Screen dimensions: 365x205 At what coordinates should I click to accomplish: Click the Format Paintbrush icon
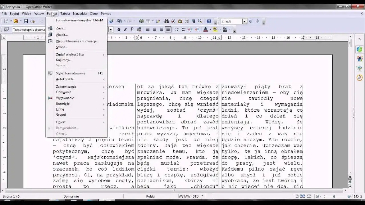(x=111, y=21)
